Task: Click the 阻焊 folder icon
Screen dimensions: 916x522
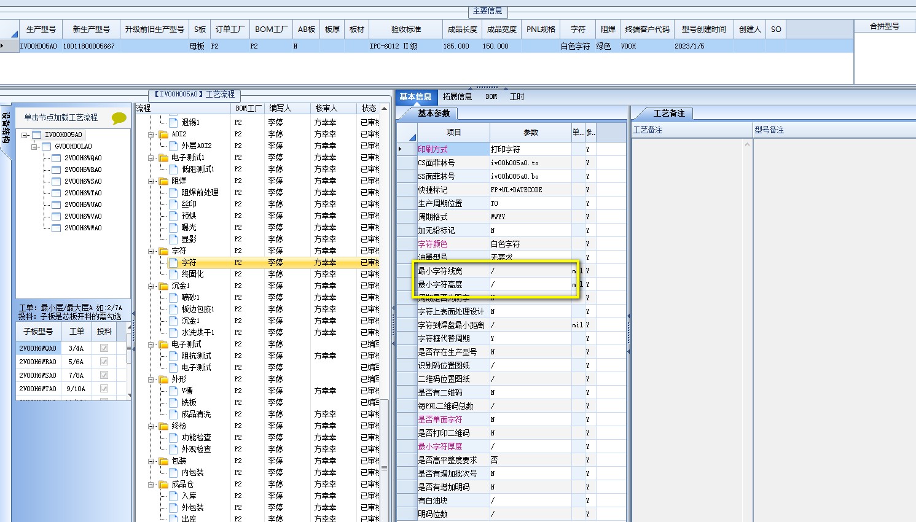Action: point(163,181)
